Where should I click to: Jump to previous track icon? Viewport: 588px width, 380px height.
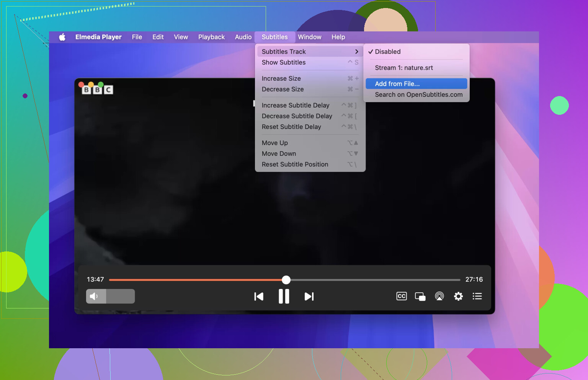259,296
